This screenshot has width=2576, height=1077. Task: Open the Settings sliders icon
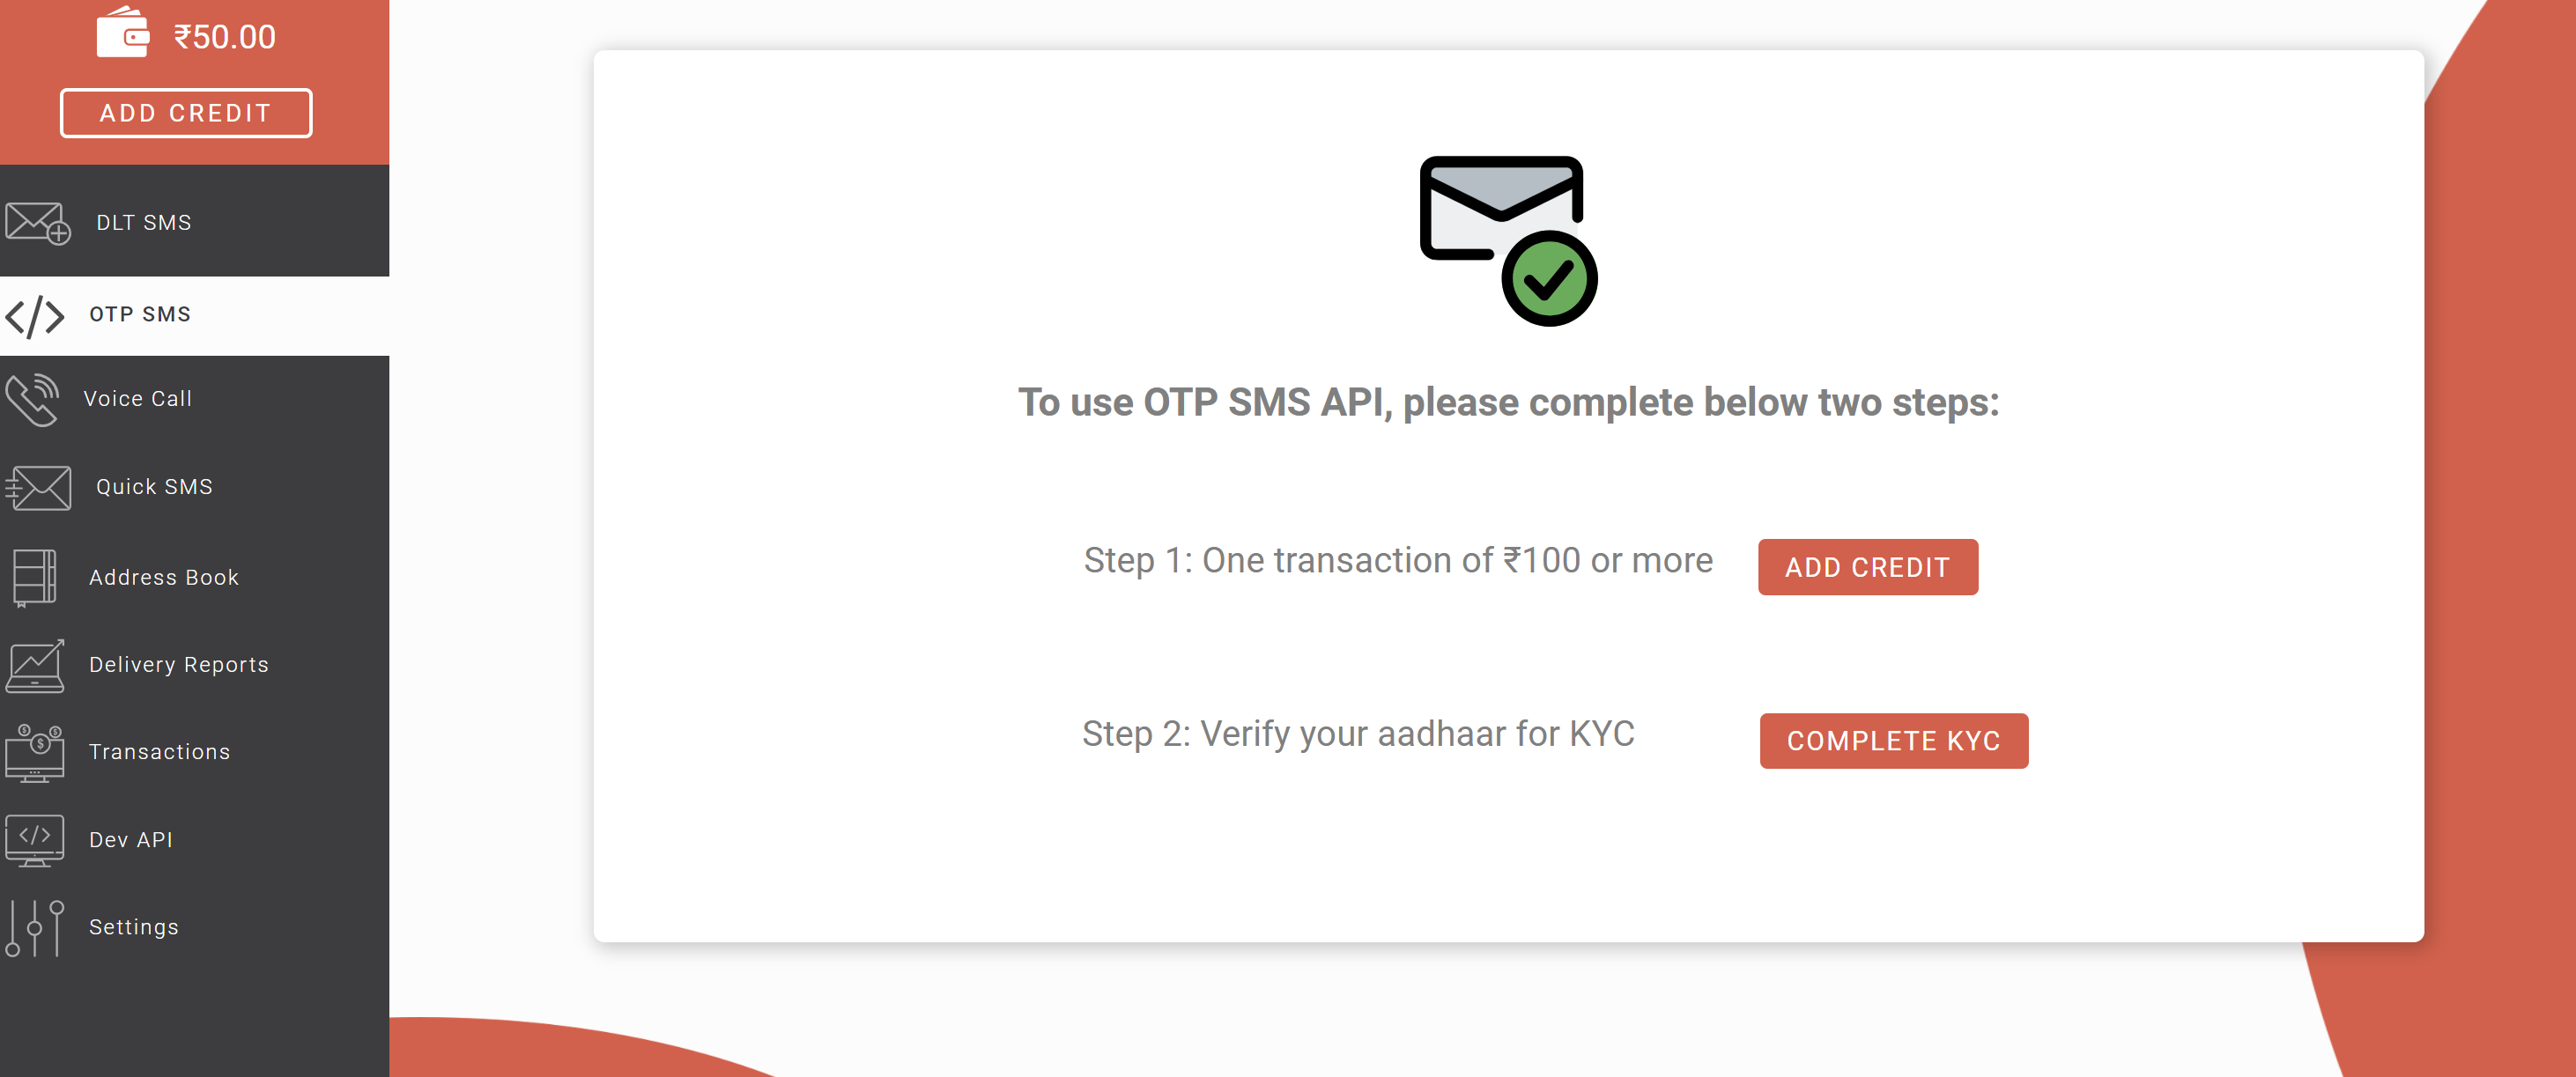click(x=34, y=927)
